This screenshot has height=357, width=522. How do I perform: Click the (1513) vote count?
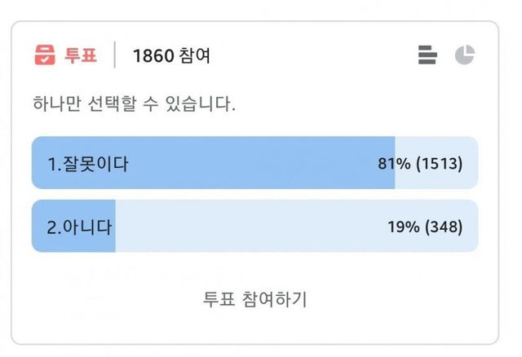click(x=439, y=164)
